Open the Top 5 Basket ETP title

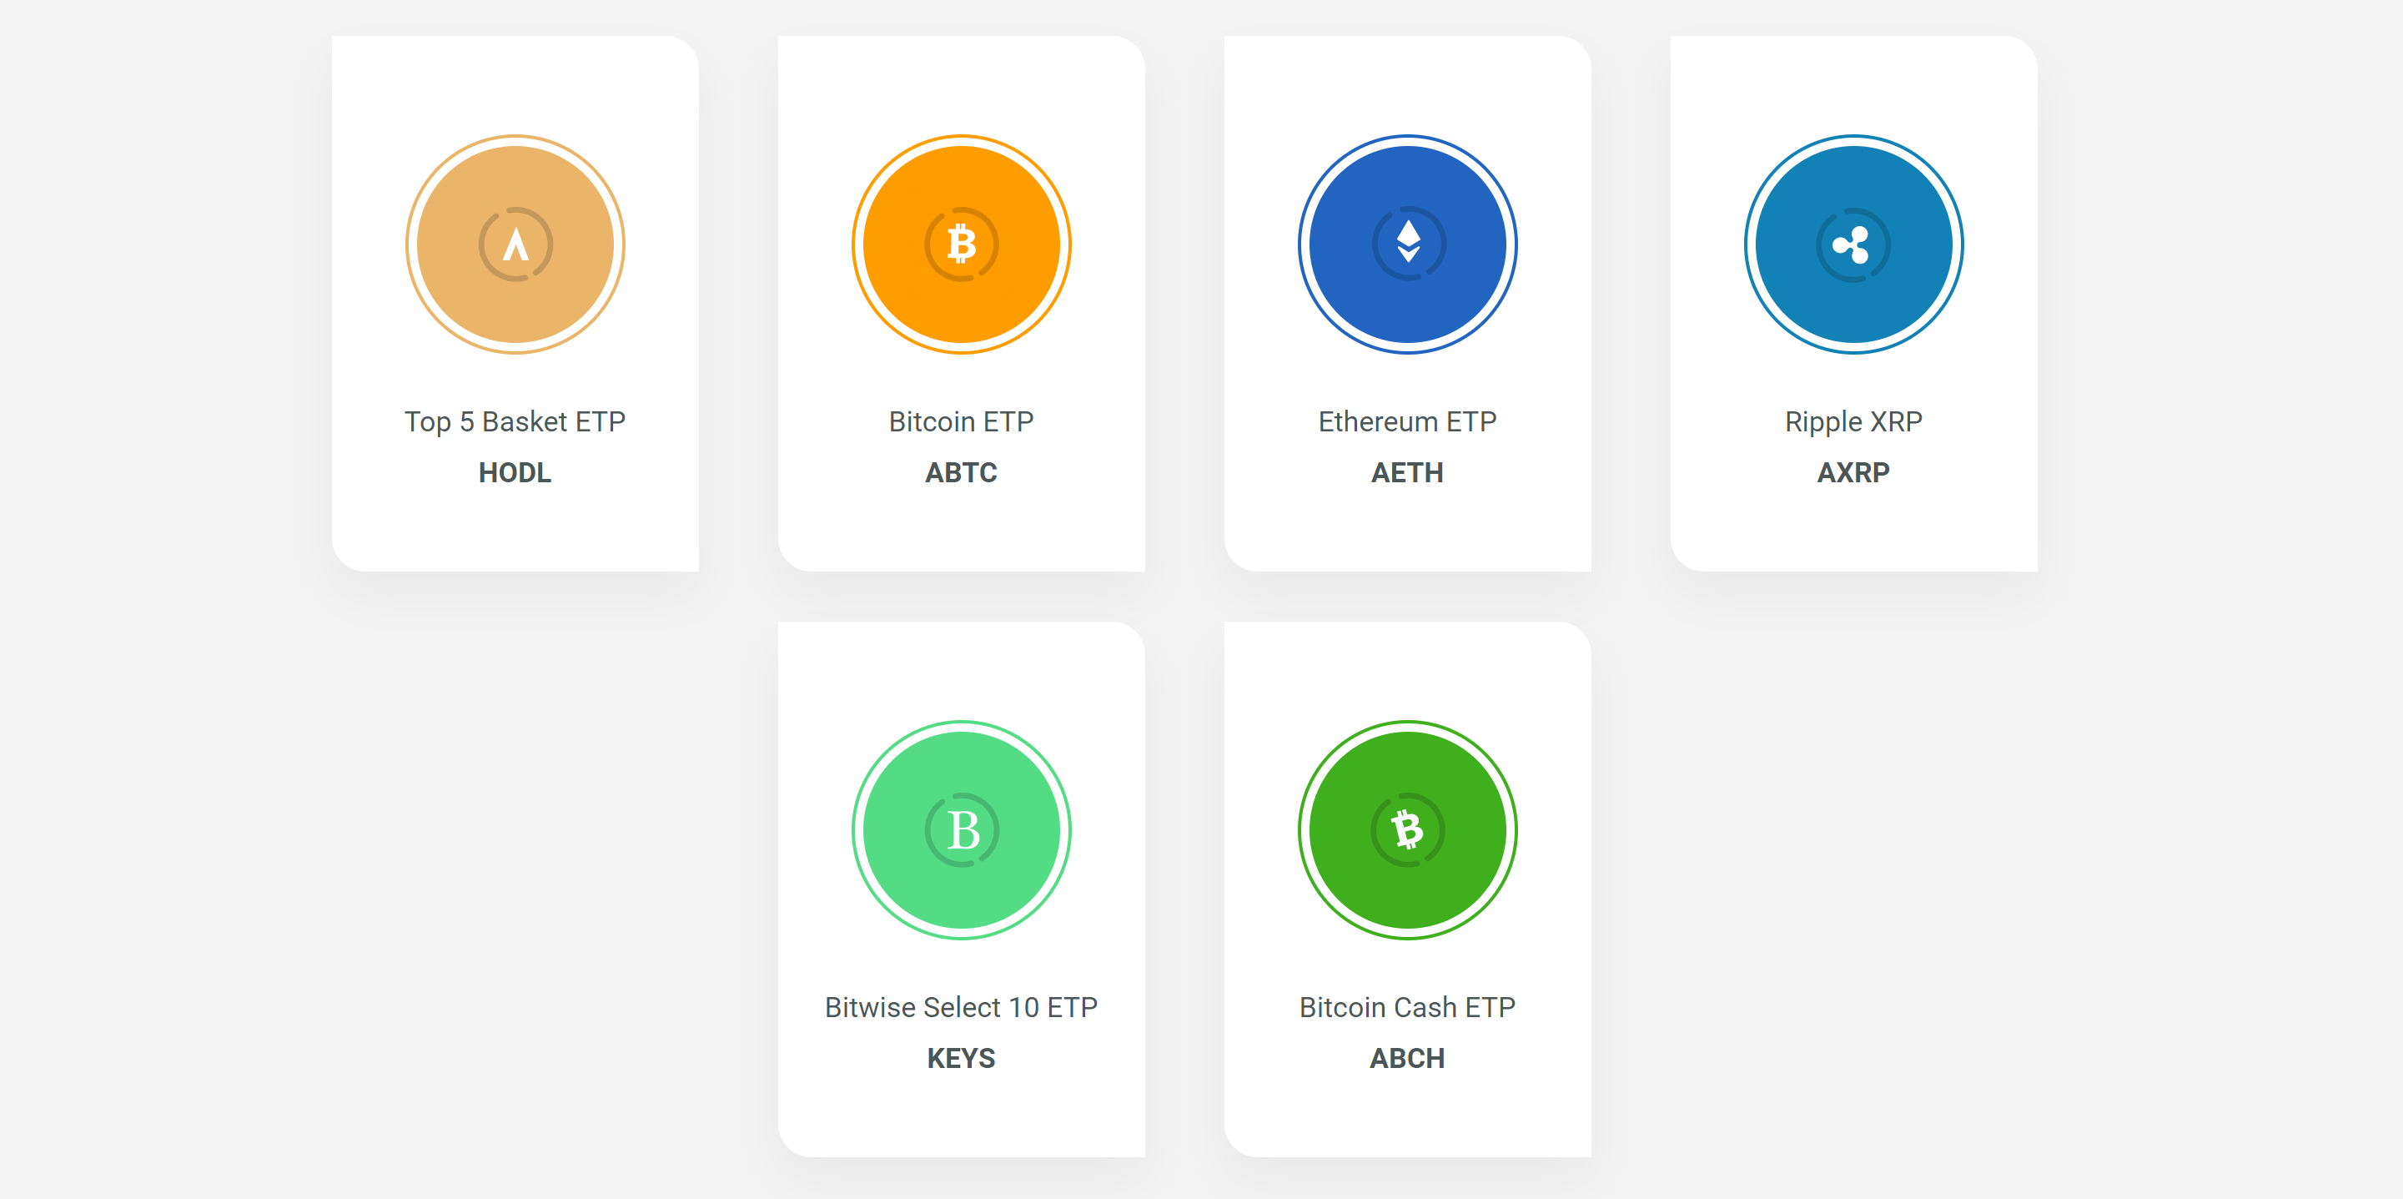click(x=515, y=421)
